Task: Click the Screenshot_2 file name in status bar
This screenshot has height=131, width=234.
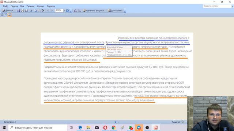Action: (10, 122)
